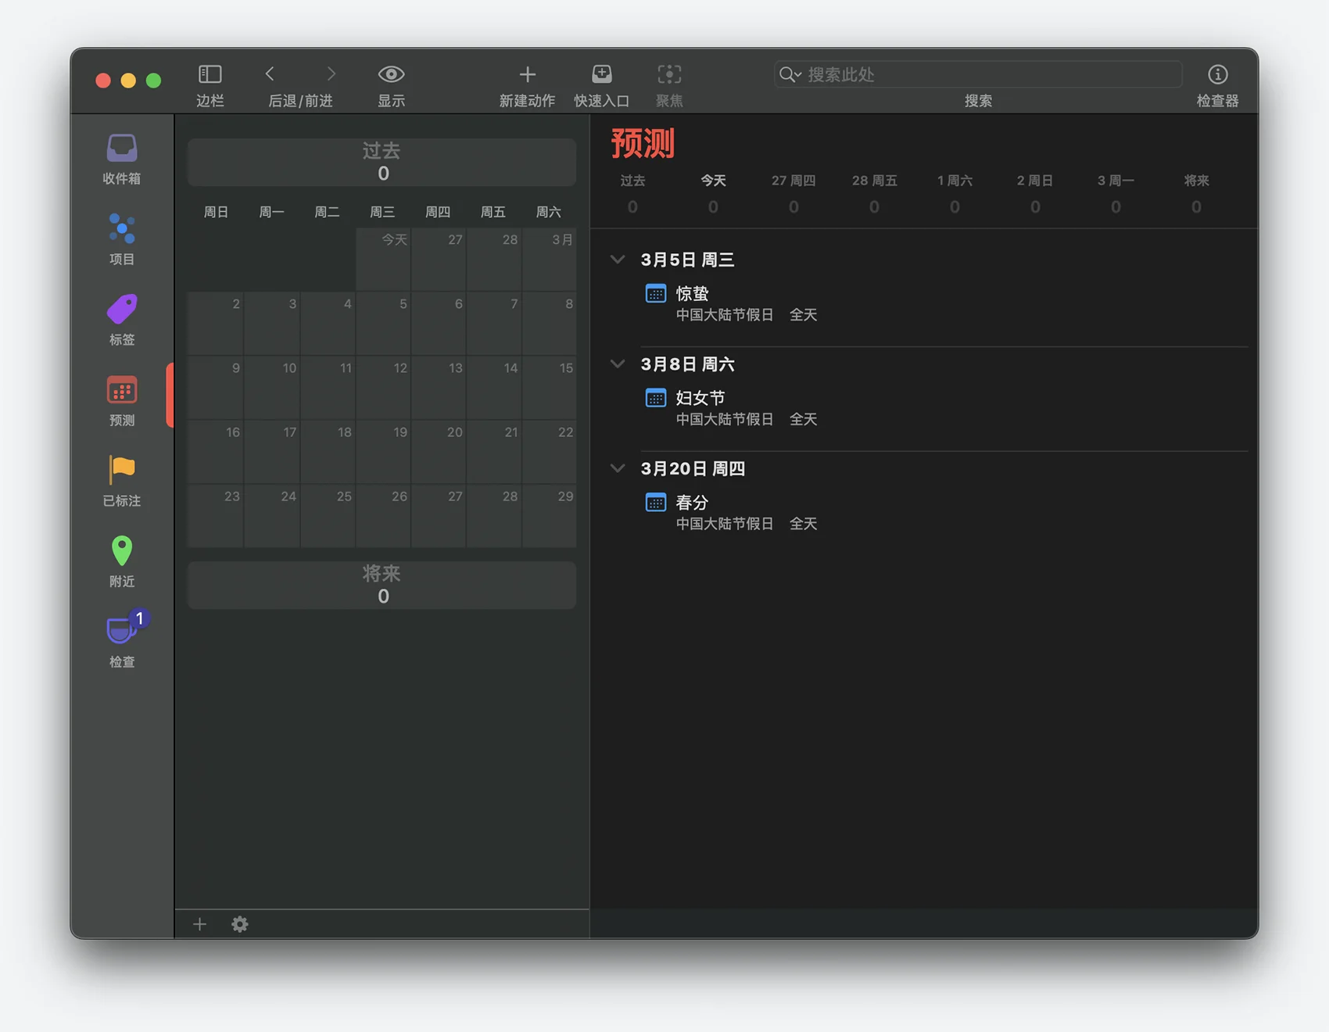Screen dimensions: 1329x1032
Task: Collapse the 3月8日 周六 section
Action: 618,364
